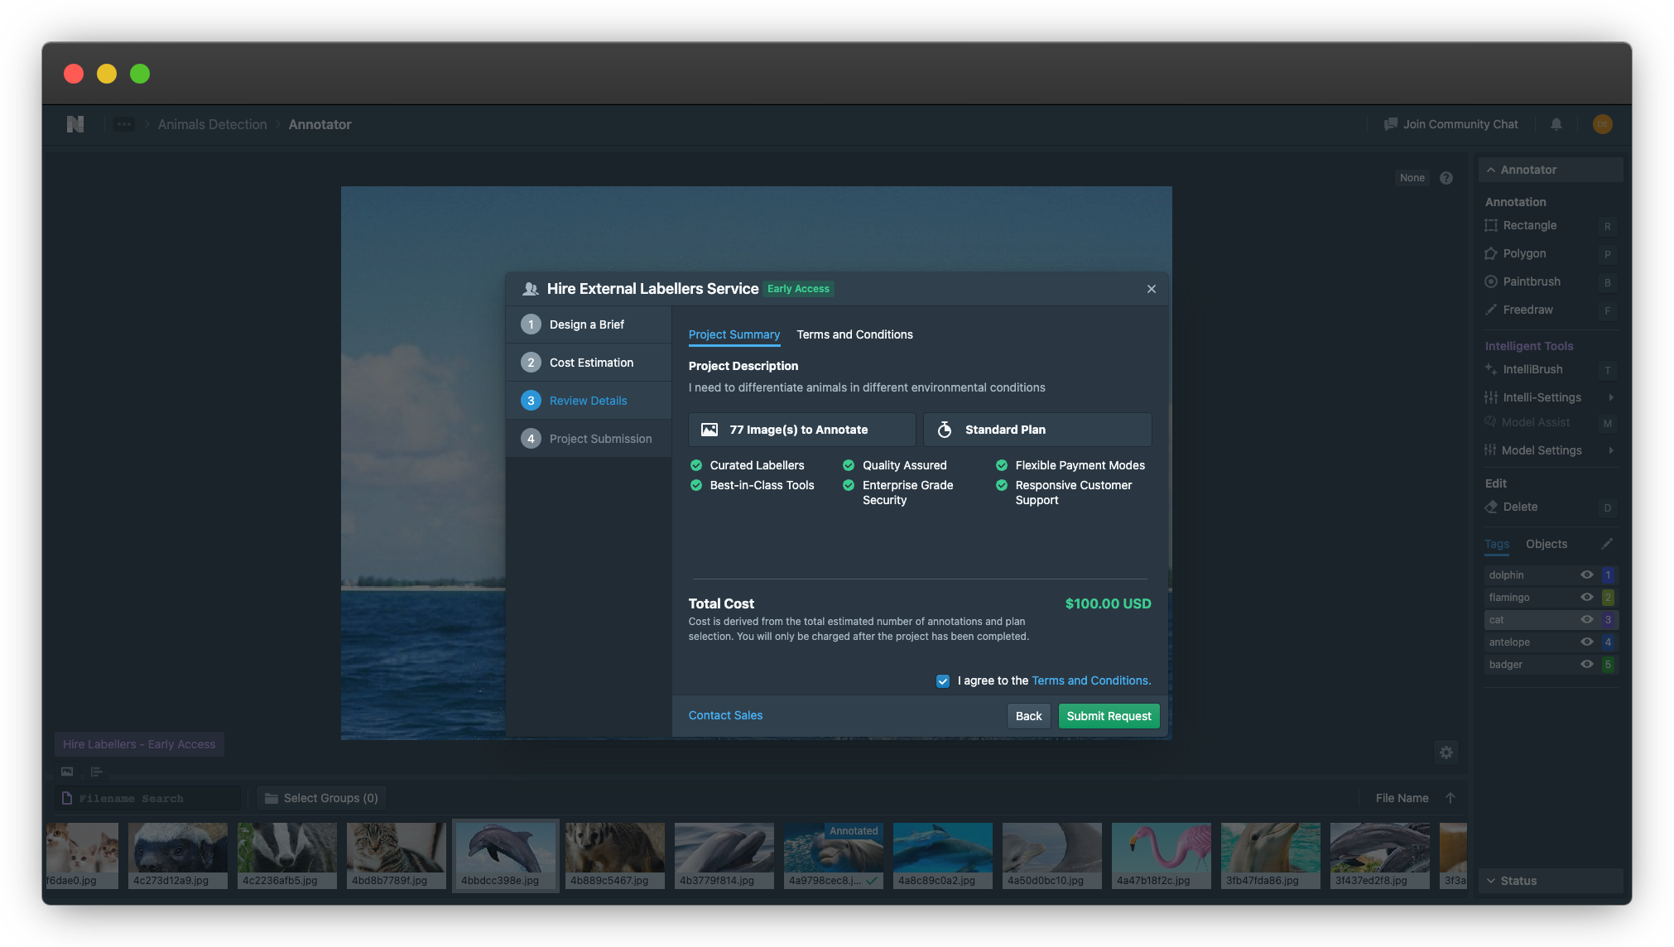This screenshot has width=1674, height=947.
Task: Click the help question mark icon
Action: point(1446,178)
